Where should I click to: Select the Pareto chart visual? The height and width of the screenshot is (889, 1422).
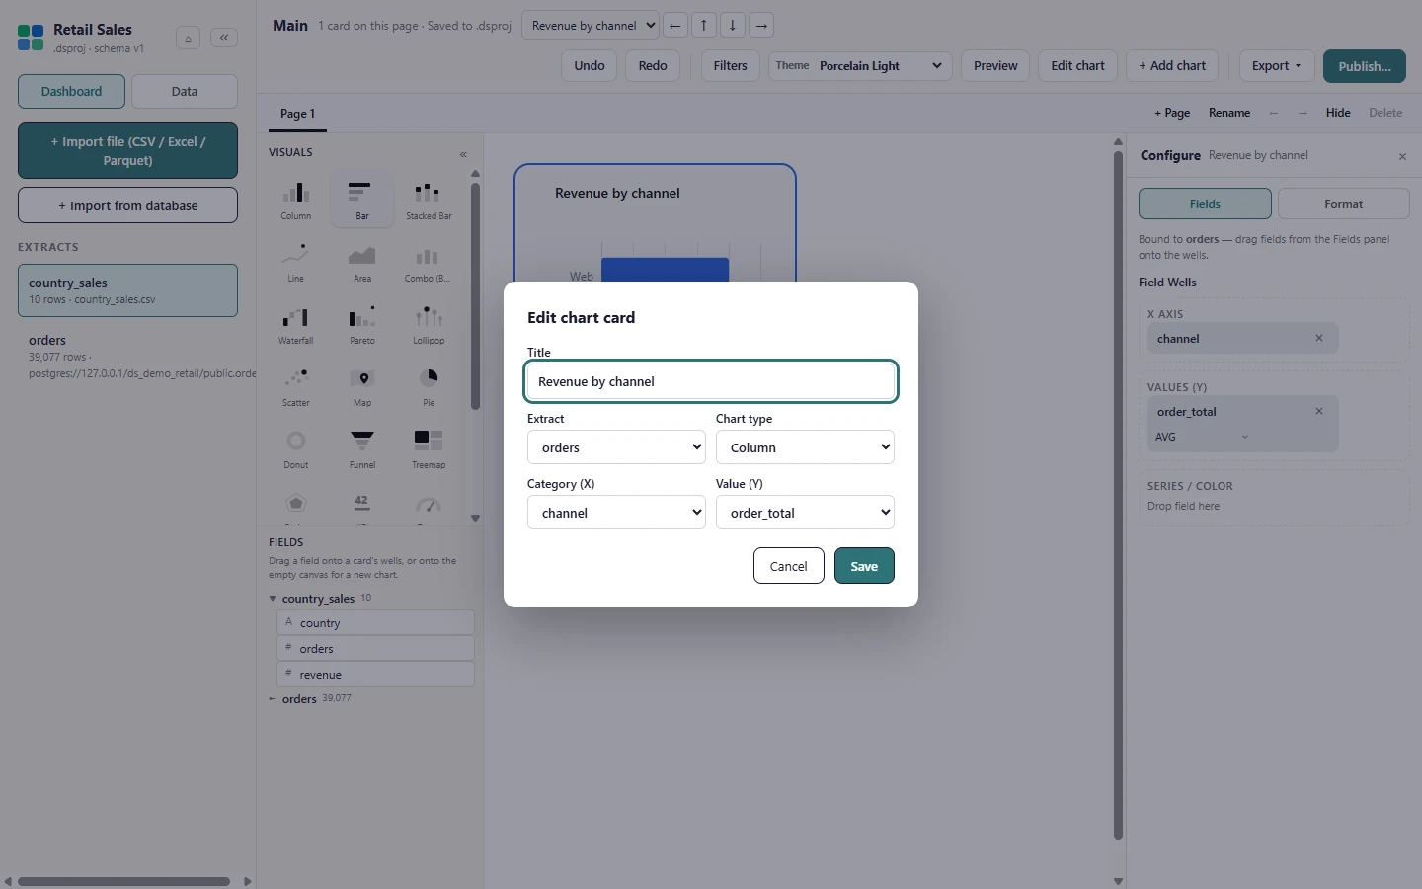tap(362, 324)
